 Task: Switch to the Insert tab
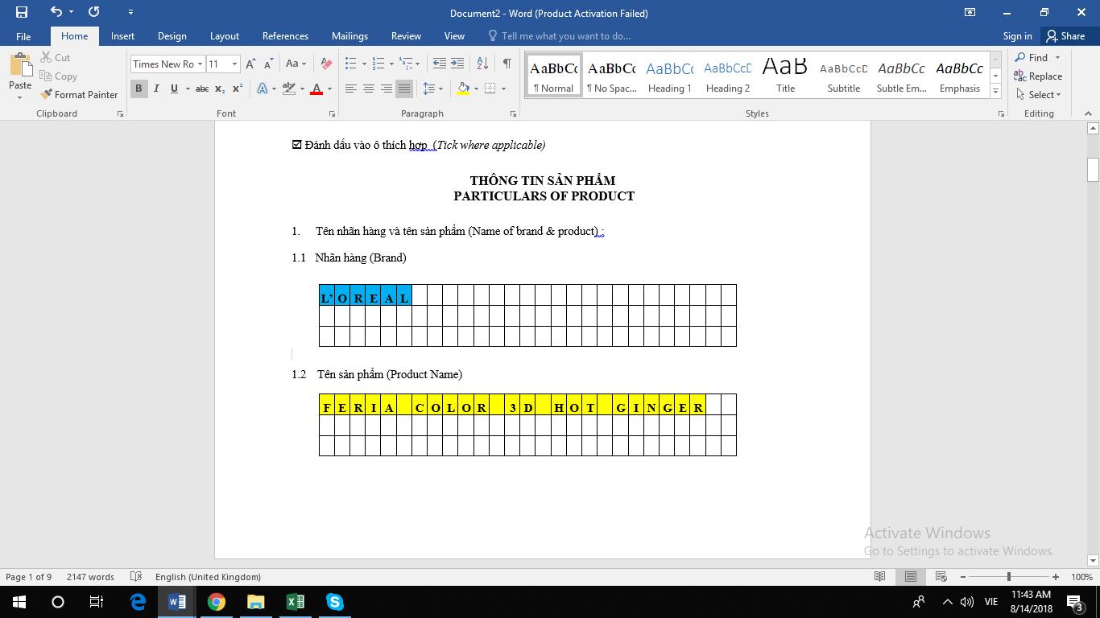(122, 36)
